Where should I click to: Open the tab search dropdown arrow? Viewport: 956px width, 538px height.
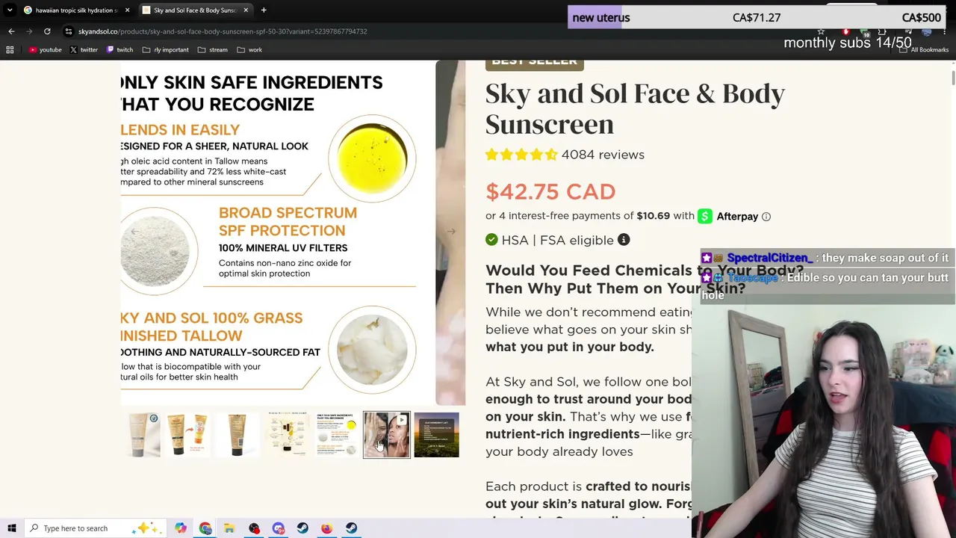point(10,10)
